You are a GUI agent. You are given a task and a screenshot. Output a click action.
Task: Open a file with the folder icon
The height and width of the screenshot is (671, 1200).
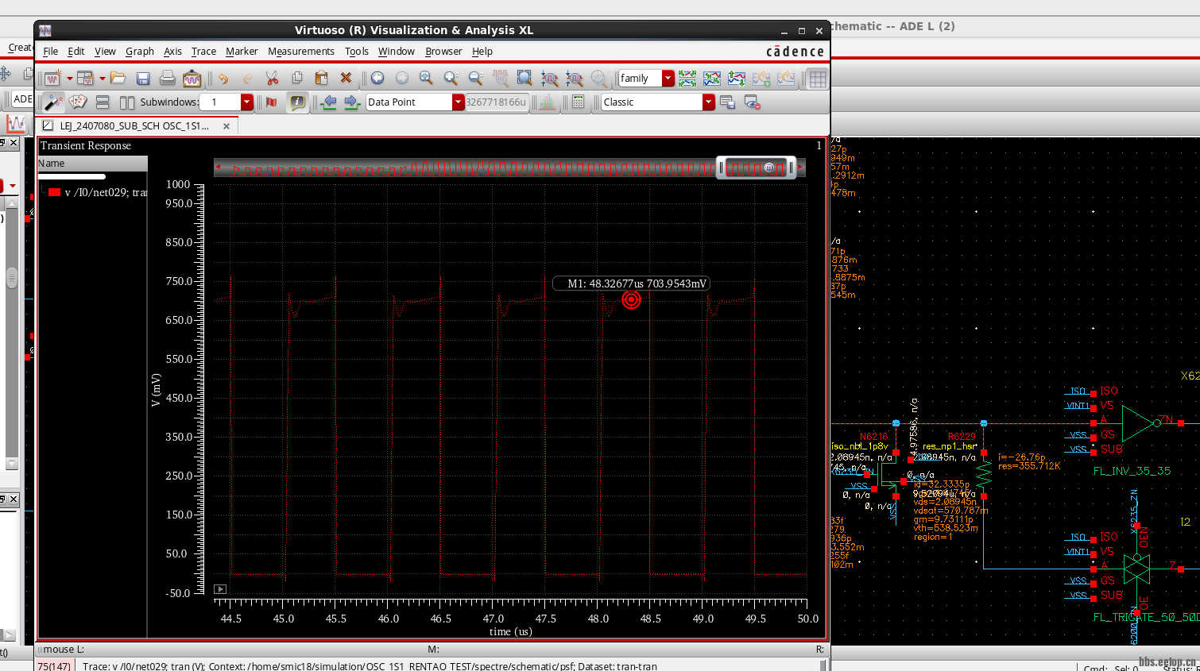[x=118, y=78]
